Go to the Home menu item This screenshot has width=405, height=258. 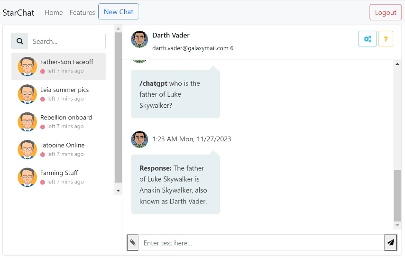click(54, 12)
